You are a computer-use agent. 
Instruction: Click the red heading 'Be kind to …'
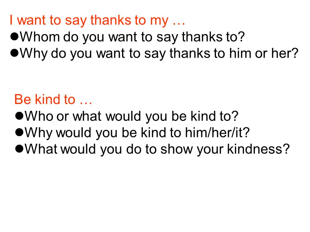(53, 99)
